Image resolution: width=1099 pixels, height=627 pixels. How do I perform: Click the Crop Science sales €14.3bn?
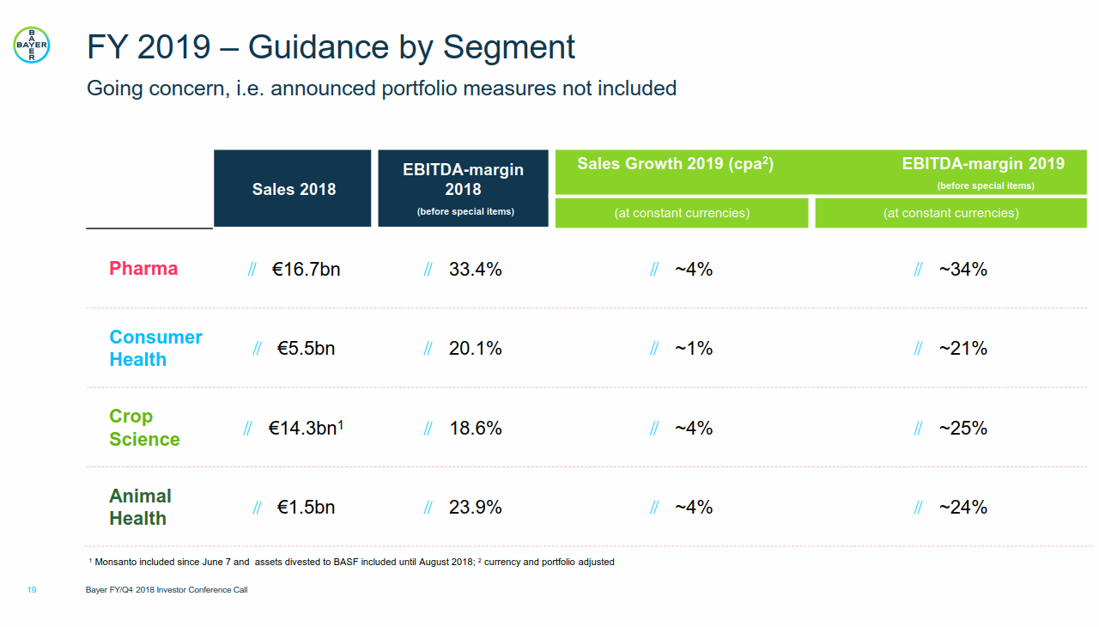point(306,428)
